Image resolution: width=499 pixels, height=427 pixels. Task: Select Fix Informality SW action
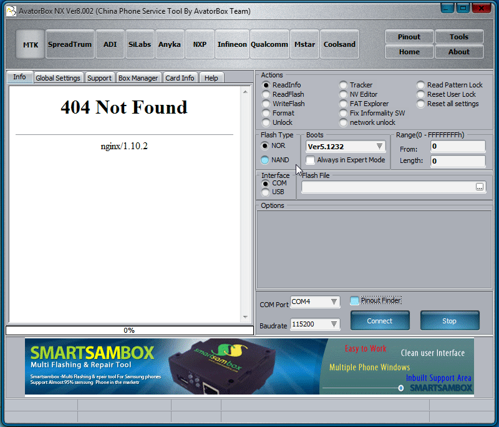click(x=343, y=113)
